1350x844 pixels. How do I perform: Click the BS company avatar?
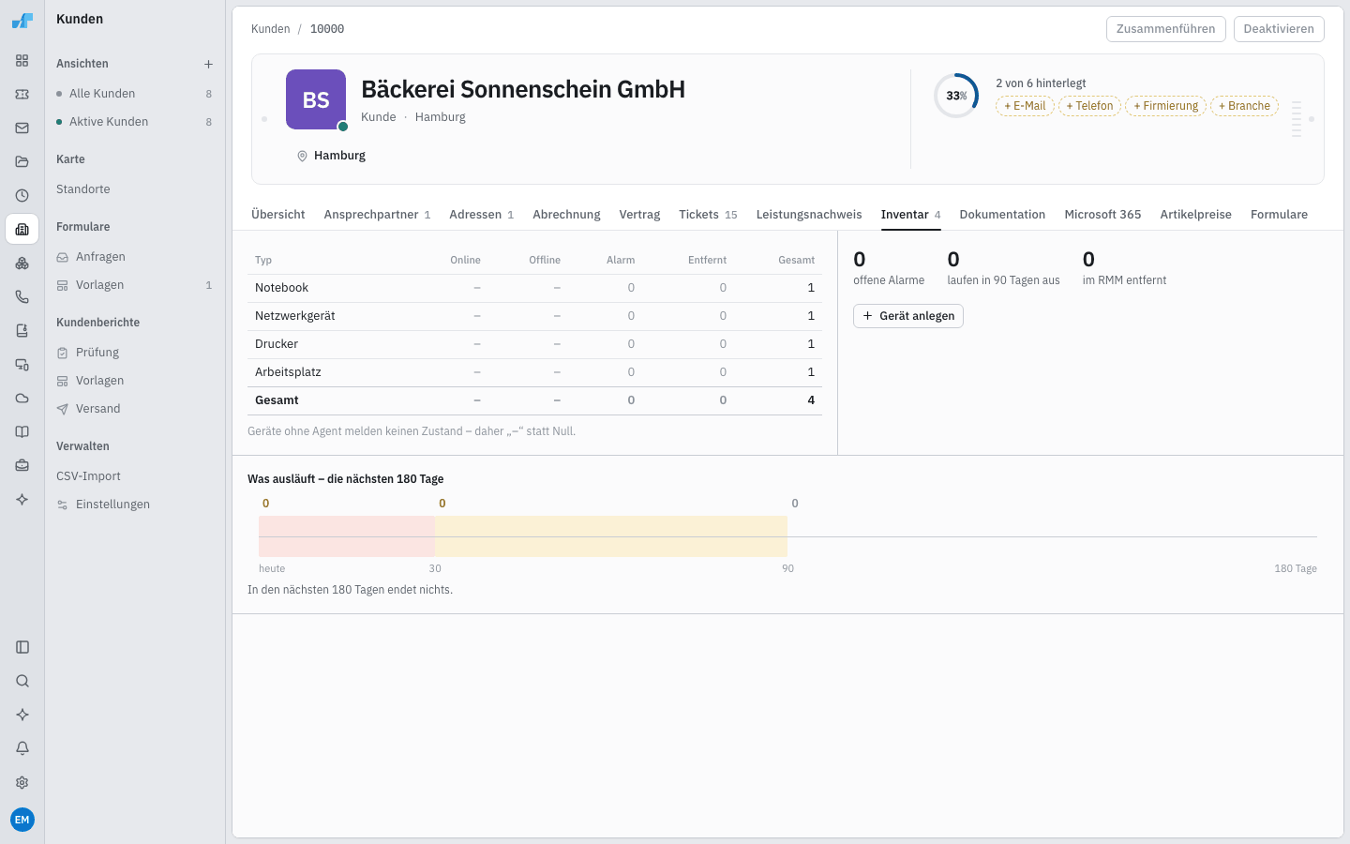[316, 99]
